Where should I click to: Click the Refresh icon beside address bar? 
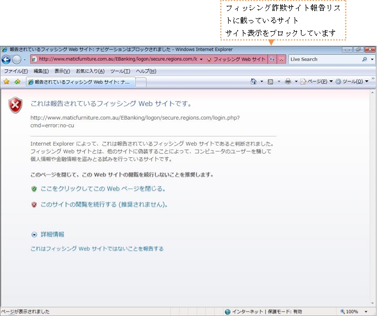(272, 60)
